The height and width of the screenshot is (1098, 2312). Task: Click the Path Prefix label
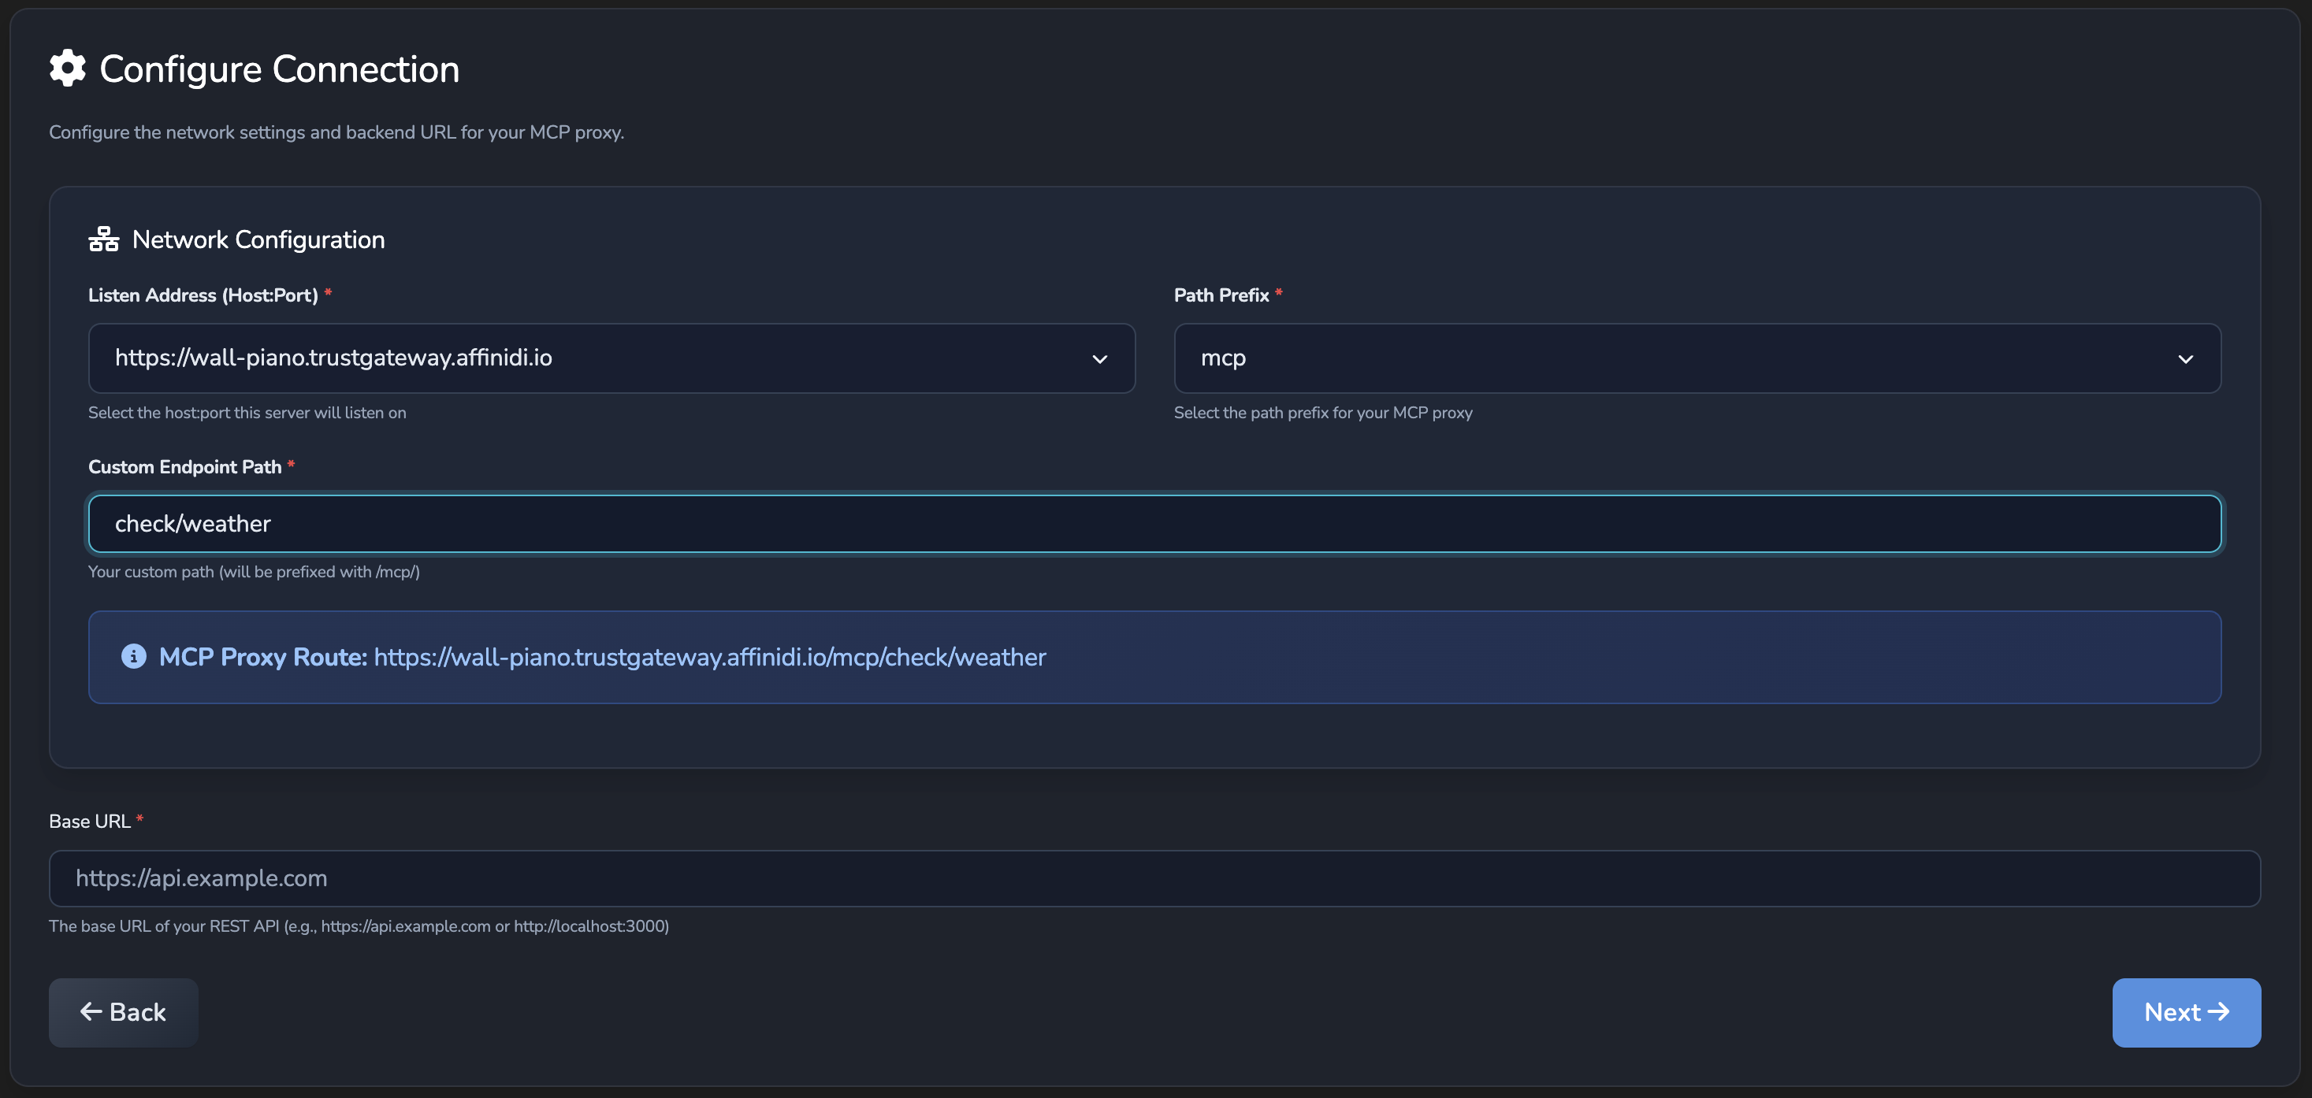[x=1221, y=295]
